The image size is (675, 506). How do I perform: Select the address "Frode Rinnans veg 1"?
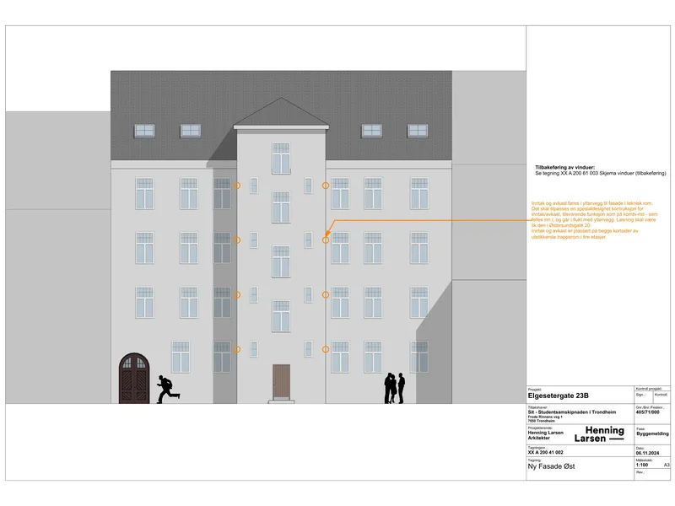click(x=545, y=417)
